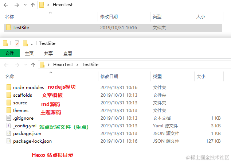Expand chevron before HexoTest in TestSite address bar
231x162 pixels.
click(48, 65)
